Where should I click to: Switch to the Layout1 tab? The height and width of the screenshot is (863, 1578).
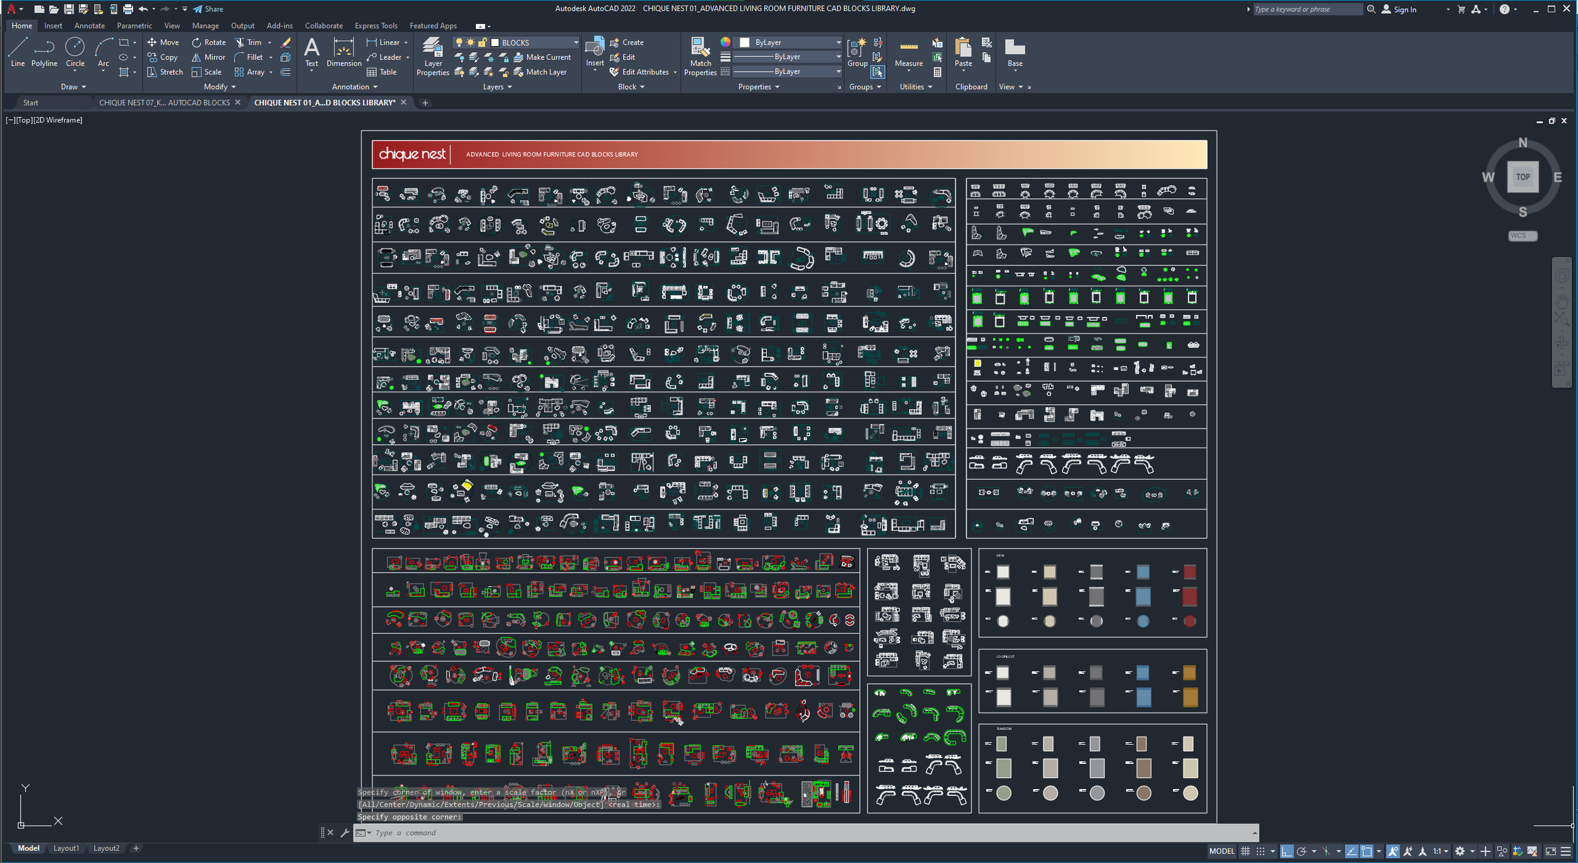66,848
